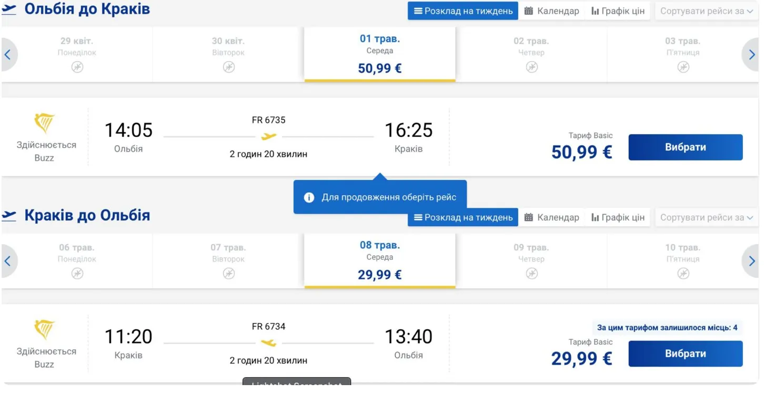
Task: Click the no-flight icon under 02 трав.
Action: coord(531,67)
